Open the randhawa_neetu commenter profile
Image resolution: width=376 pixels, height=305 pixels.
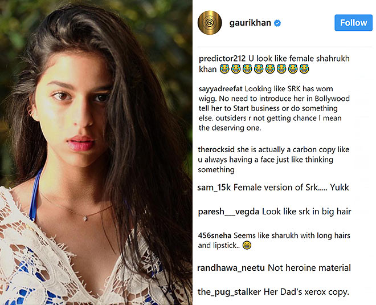[231, 268]
